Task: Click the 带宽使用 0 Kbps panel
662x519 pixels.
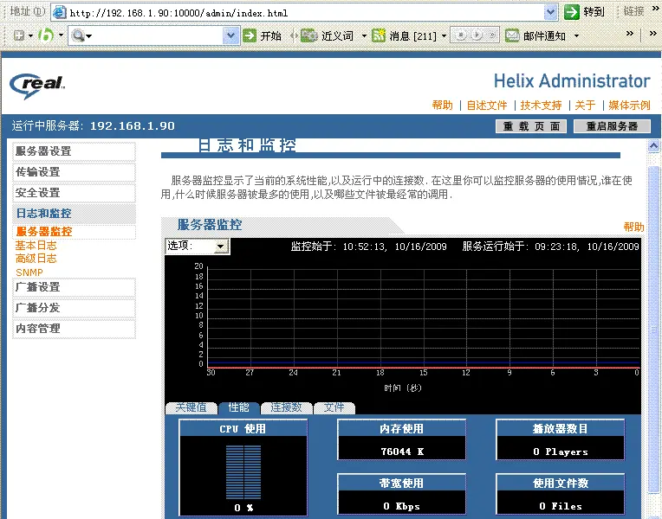Action: click(401, 494)
